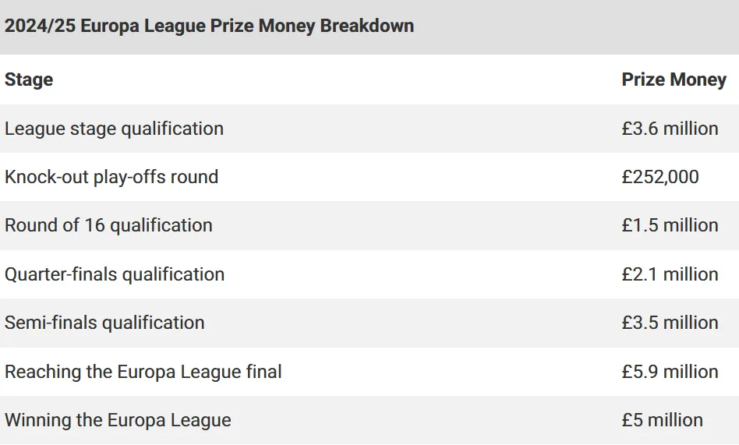This screenshot has width=739, height=445.
Task: Select the 'Quarter-finals qualification' row label
Action: 115,274
